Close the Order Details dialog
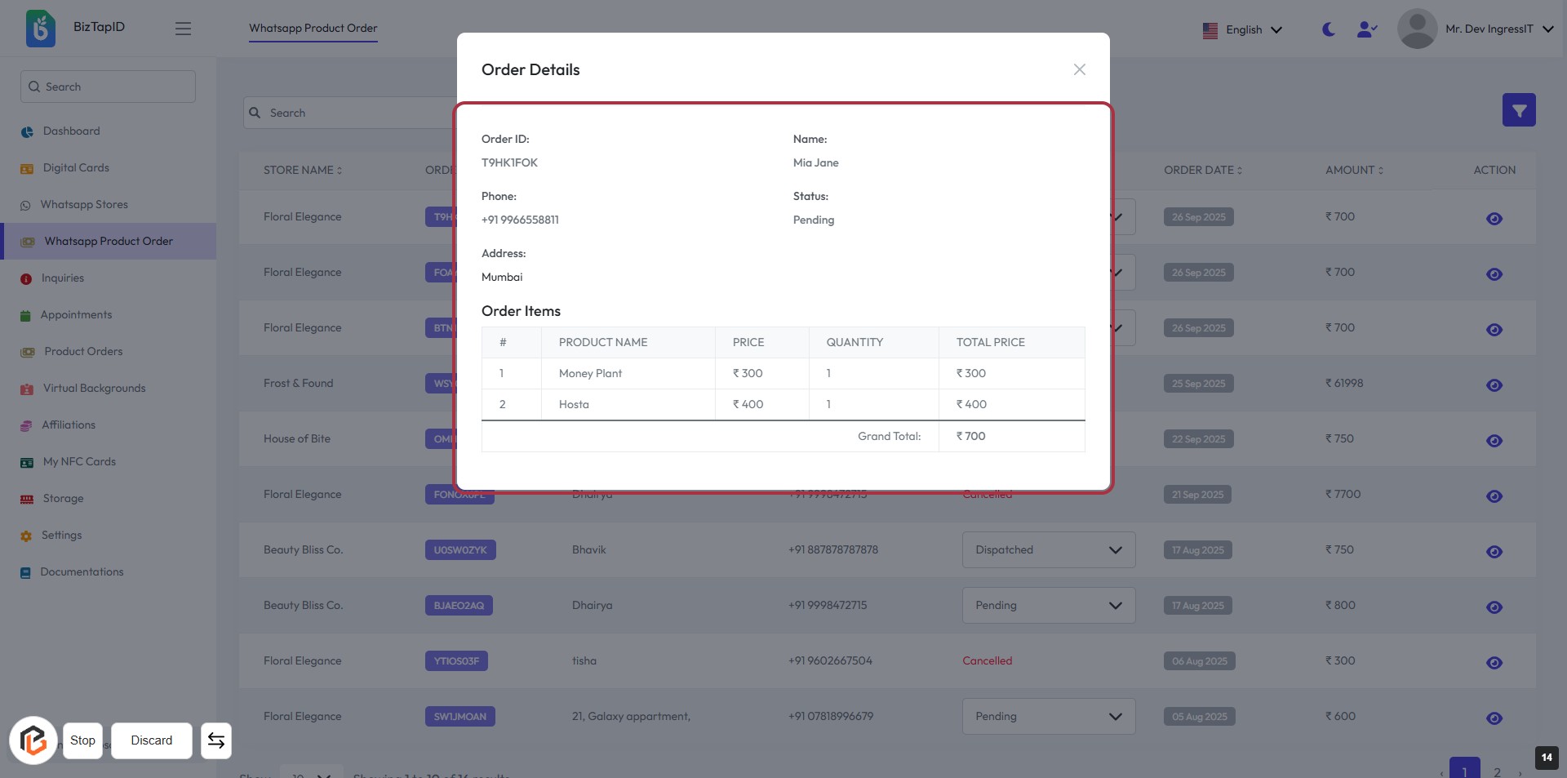This screenshot has width=1567, height=778. point(1079,69)
